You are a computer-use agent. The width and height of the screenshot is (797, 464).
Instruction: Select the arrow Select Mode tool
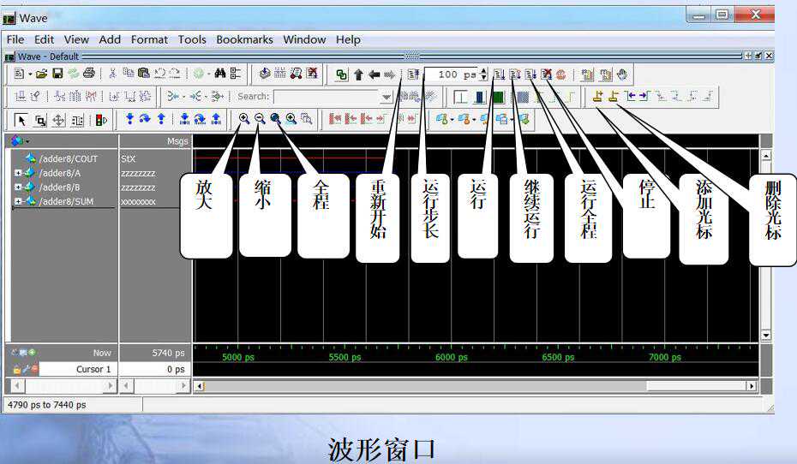[21, 120]
